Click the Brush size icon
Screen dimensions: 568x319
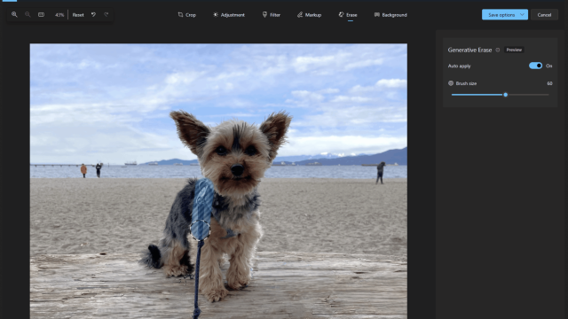pyautogui.click(x=451, y=83)
